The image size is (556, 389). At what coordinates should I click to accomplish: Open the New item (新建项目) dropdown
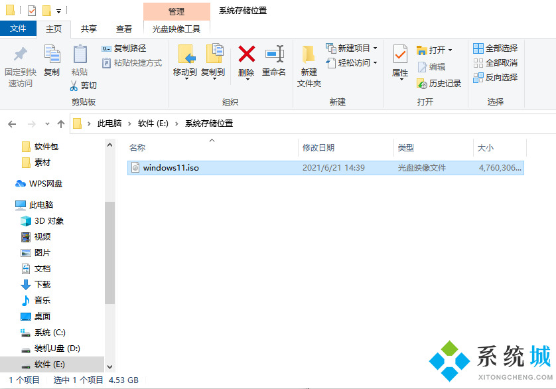375,48
